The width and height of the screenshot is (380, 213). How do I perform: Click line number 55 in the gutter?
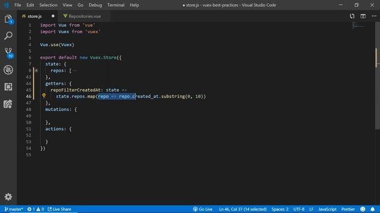[28, 154]
